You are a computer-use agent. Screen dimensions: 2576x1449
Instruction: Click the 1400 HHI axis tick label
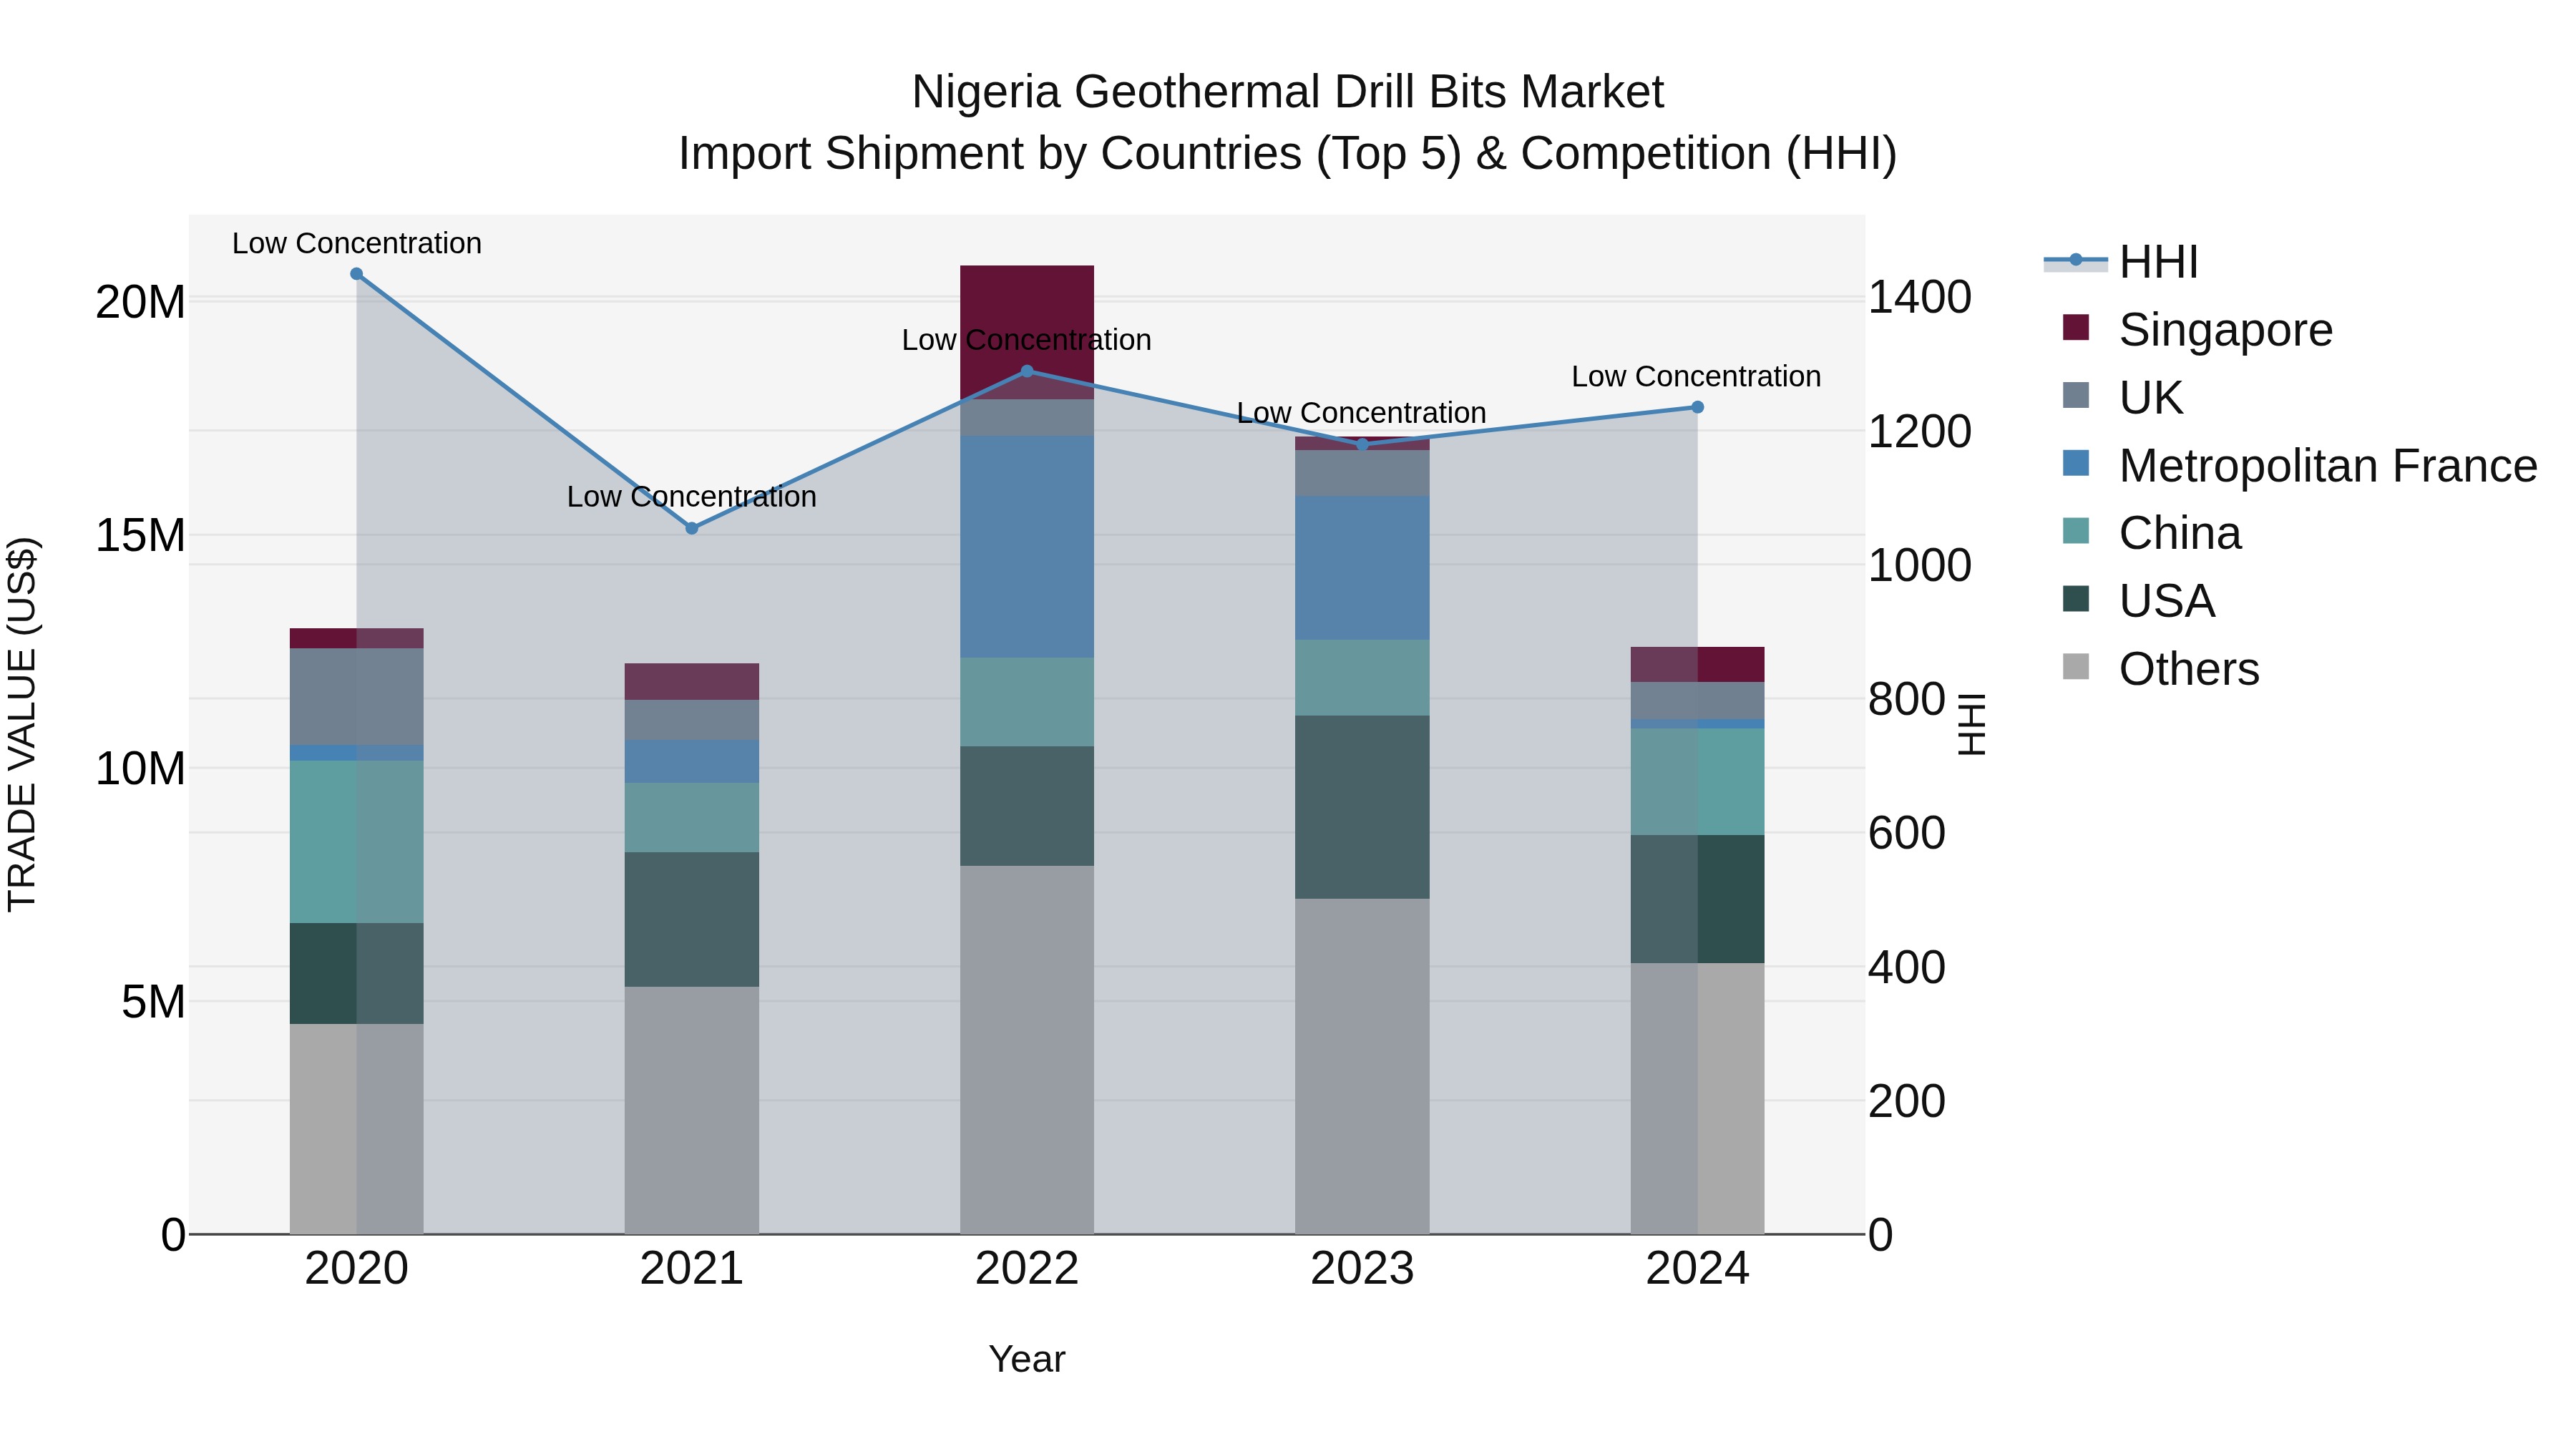point(1920,297)
